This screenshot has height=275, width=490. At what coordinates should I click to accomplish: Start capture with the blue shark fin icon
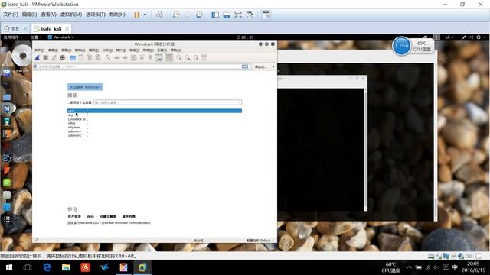[x=38, y=58]
